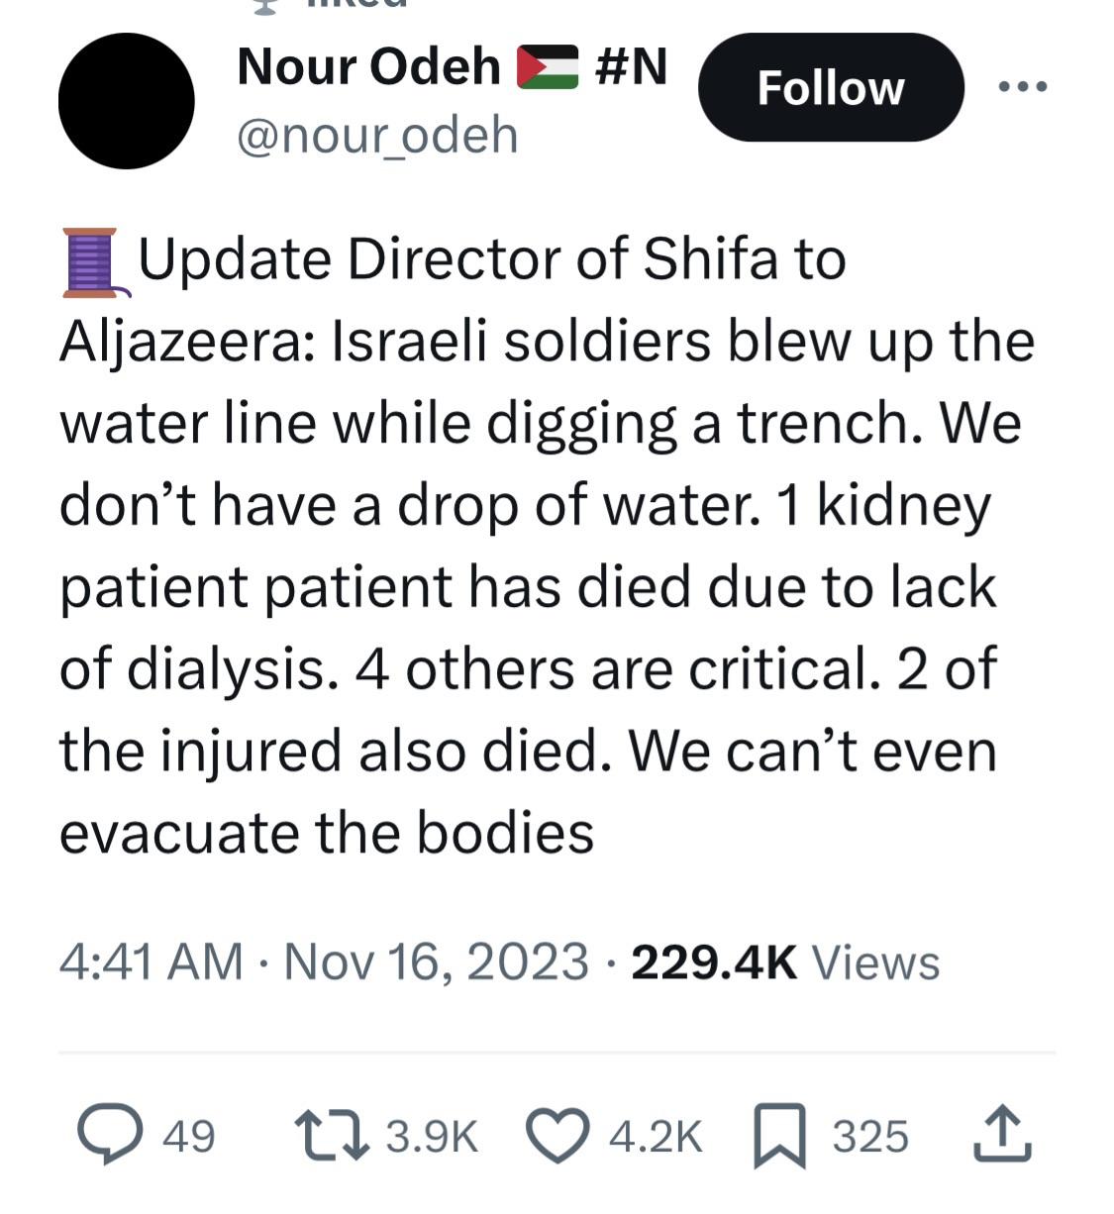Click the 3.9K reposts count
Viewport: 1114px width, 1214px height.
[x=432, y=1137]
